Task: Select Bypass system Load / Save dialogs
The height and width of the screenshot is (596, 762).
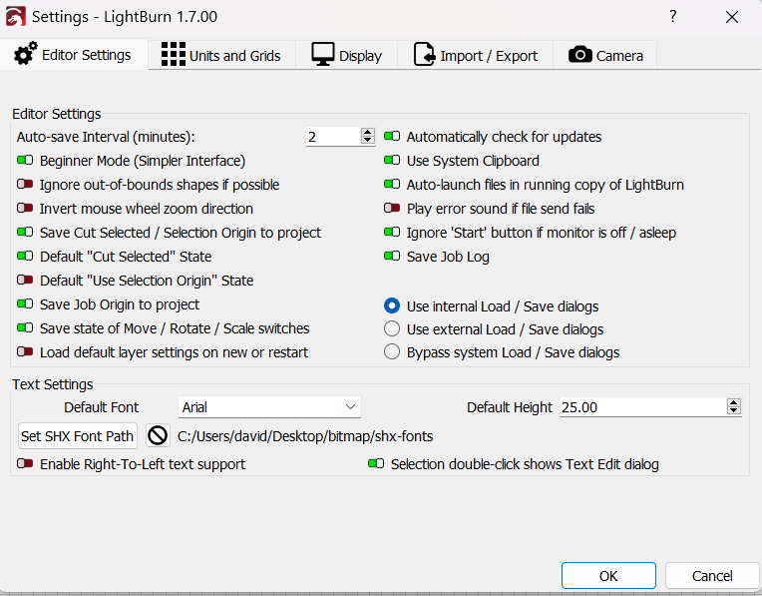Action: tap(392, 351)
